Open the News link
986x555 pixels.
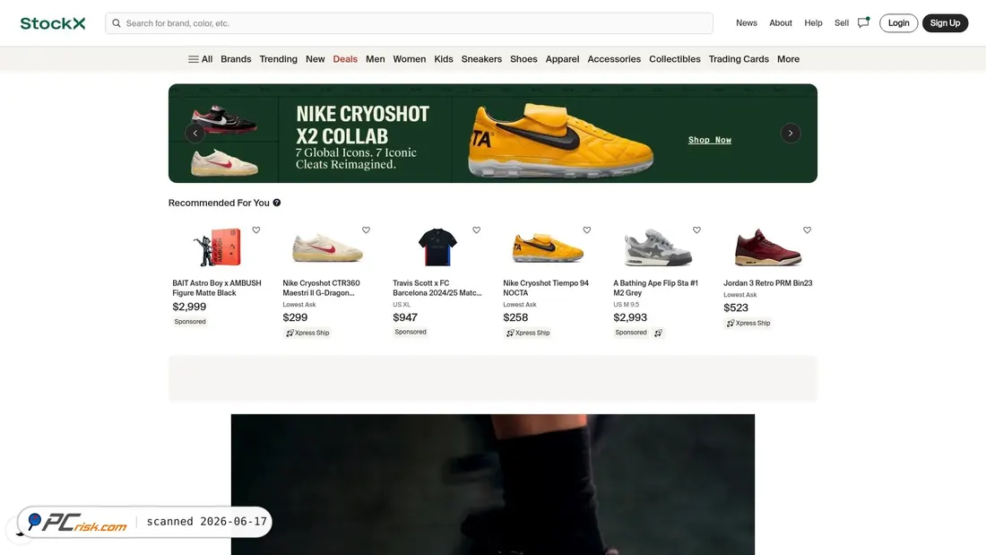pos(747,22)
